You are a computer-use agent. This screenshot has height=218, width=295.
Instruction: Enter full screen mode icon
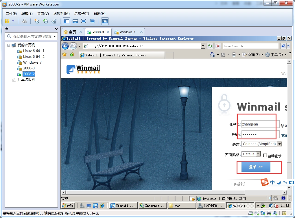click(x=84, y=21)
